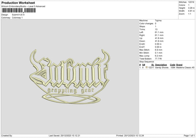Click the thread code 1084
Viewport: 196px width, 138px height.
click(173, 67)
